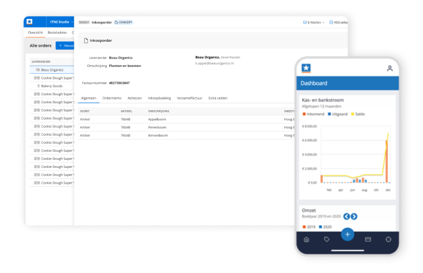This screenshot has width=423, height=273.
Task: Click the star logo in desktop header
Action: point(29,22)
